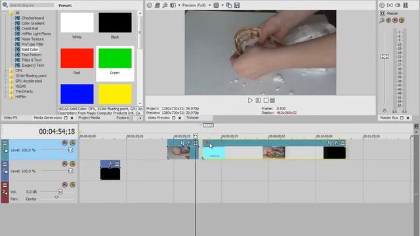The image size is (420, 236).
Task: Toggle the Master fader lock icon
Action: tap(385, 111)
